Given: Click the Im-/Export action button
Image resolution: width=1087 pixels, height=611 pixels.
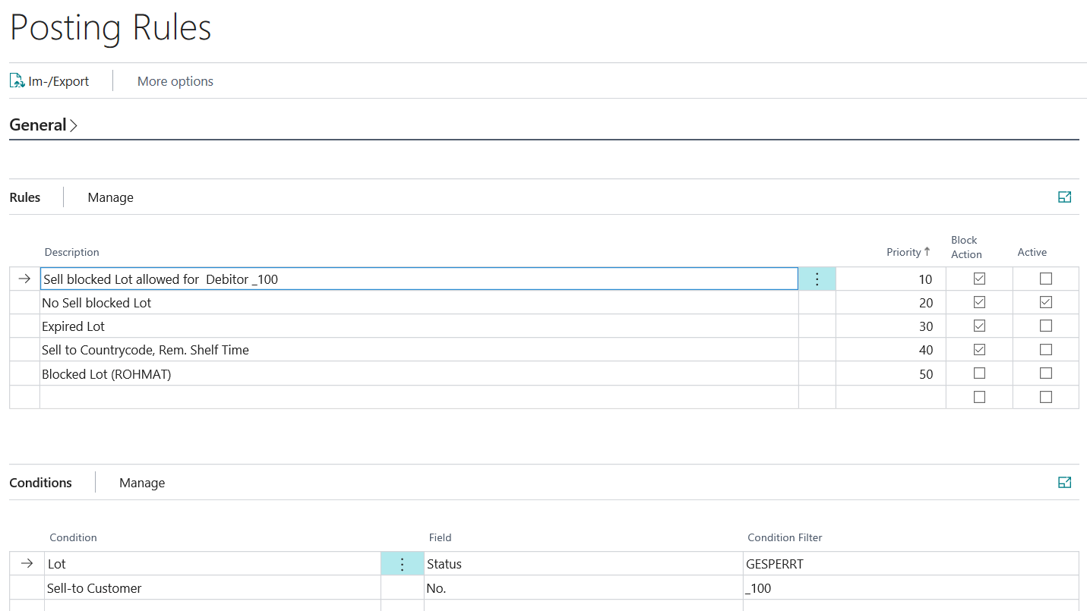Looking at the screenshot, I should 49,81.
